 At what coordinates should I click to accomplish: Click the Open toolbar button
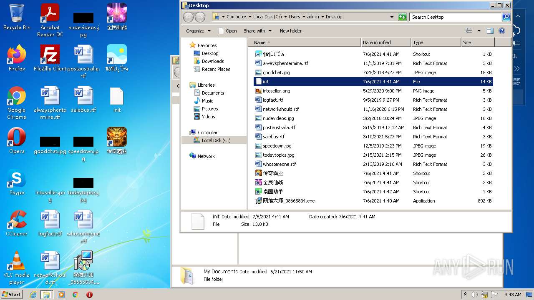tap(228, 31)
